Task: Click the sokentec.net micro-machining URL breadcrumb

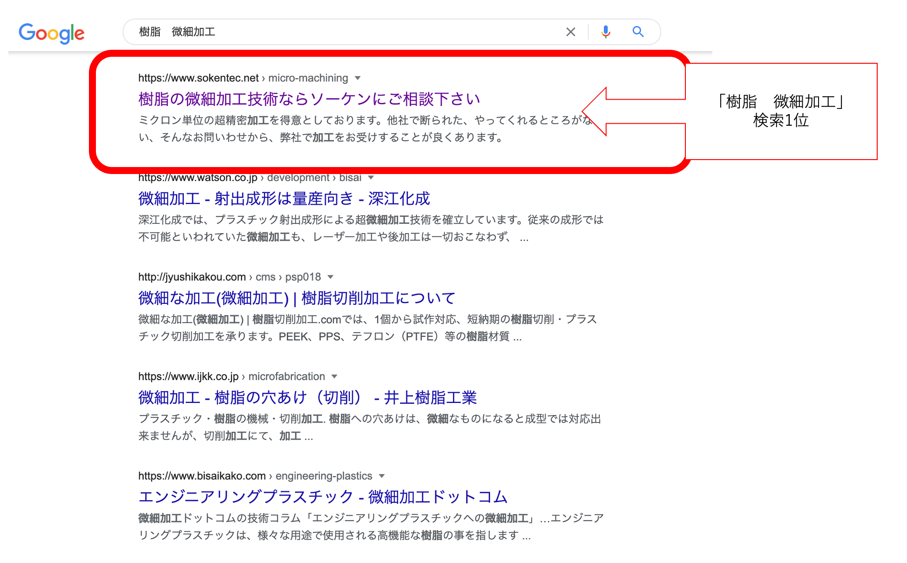Action: tap(243, 78)
